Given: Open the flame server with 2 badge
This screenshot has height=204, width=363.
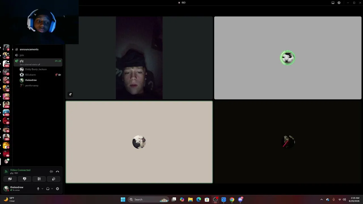Looking at the screenshot, I should point(6,146).
